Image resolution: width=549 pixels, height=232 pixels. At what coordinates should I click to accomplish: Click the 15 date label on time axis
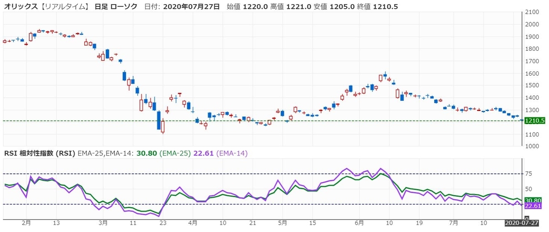click(312, 223)
